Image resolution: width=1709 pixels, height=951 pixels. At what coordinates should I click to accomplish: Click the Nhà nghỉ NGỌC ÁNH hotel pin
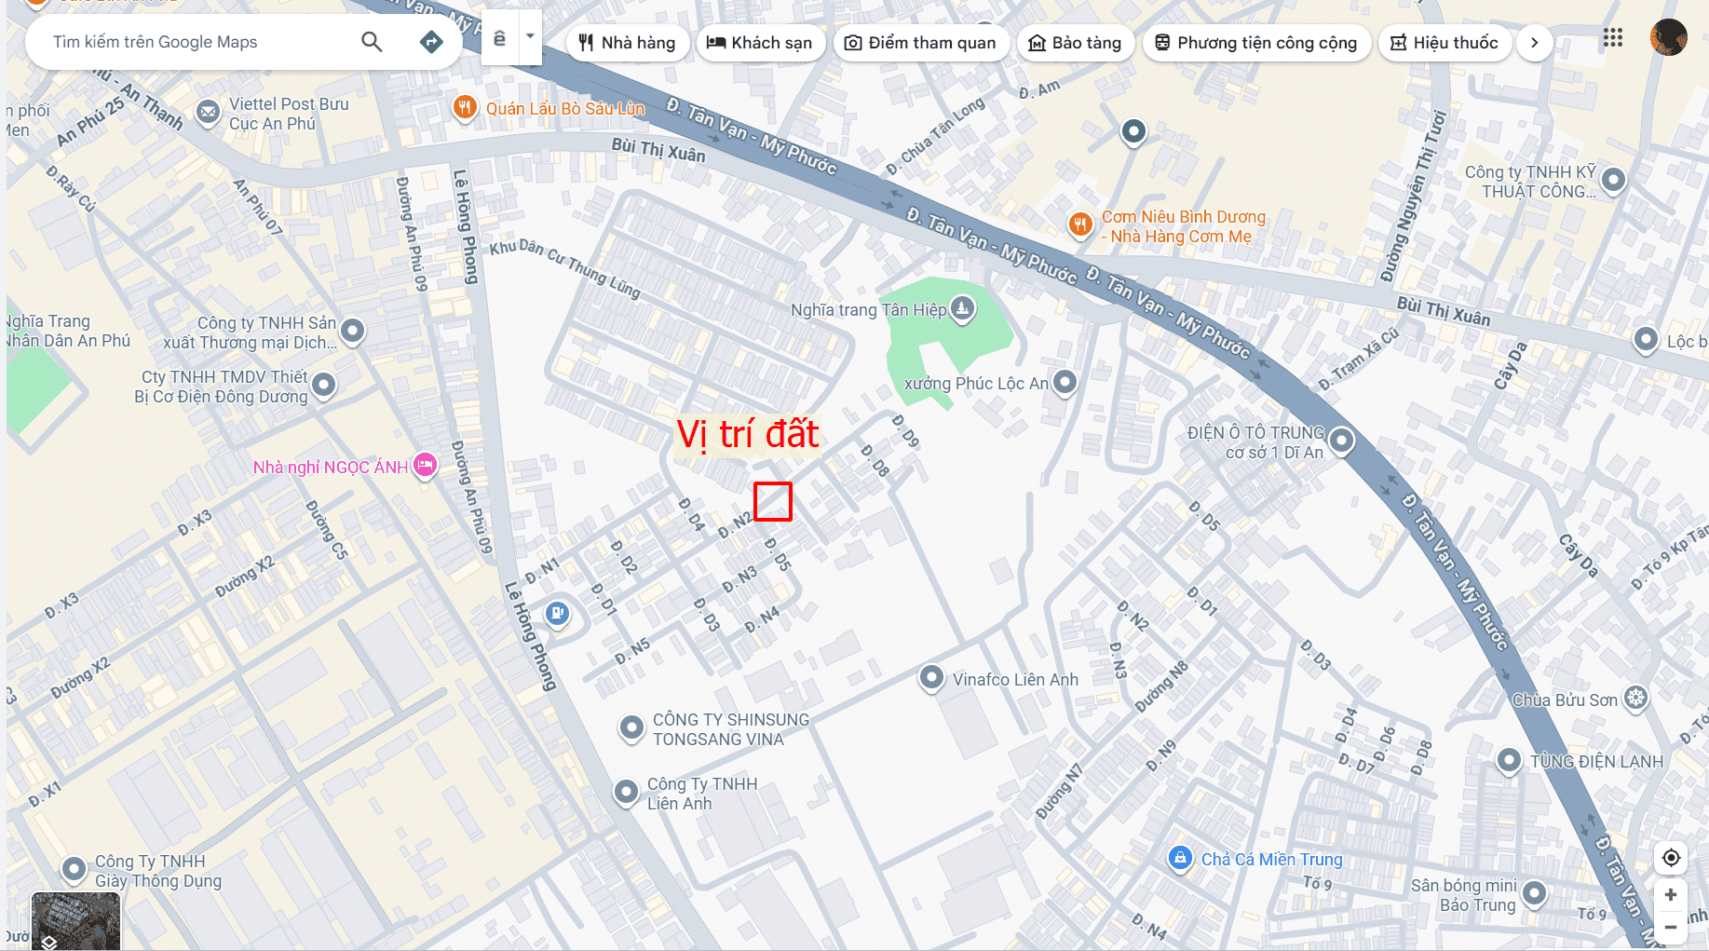click(x=425, y=465)
